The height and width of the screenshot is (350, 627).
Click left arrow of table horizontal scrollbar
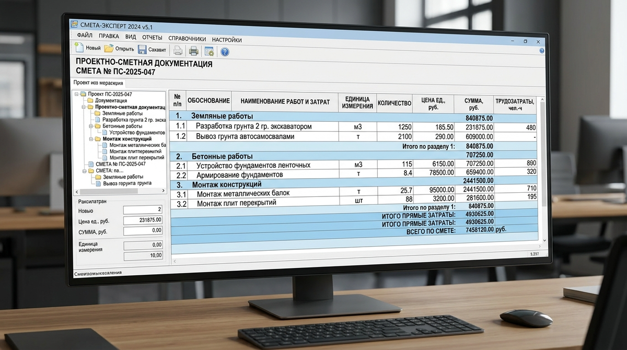(x=175, y=260)
